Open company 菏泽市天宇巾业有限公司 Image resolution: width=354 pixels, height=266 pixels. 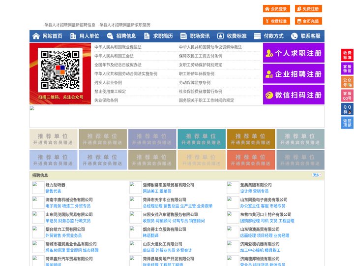pos(164,199)
